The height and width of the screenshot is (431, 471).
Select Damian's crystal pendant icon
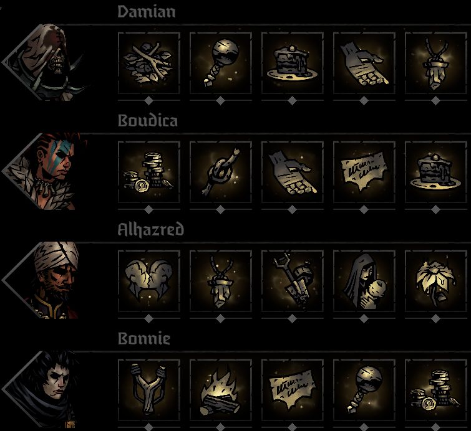tap(436, 63)
